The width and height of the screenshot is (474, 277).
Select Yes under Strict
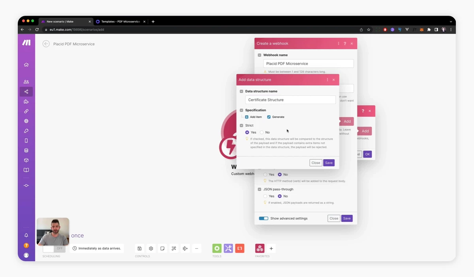coord(247,132)
